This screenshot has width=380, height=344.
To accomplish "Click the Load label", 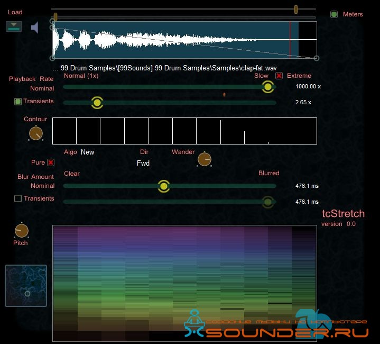I will tap(15, 12).
